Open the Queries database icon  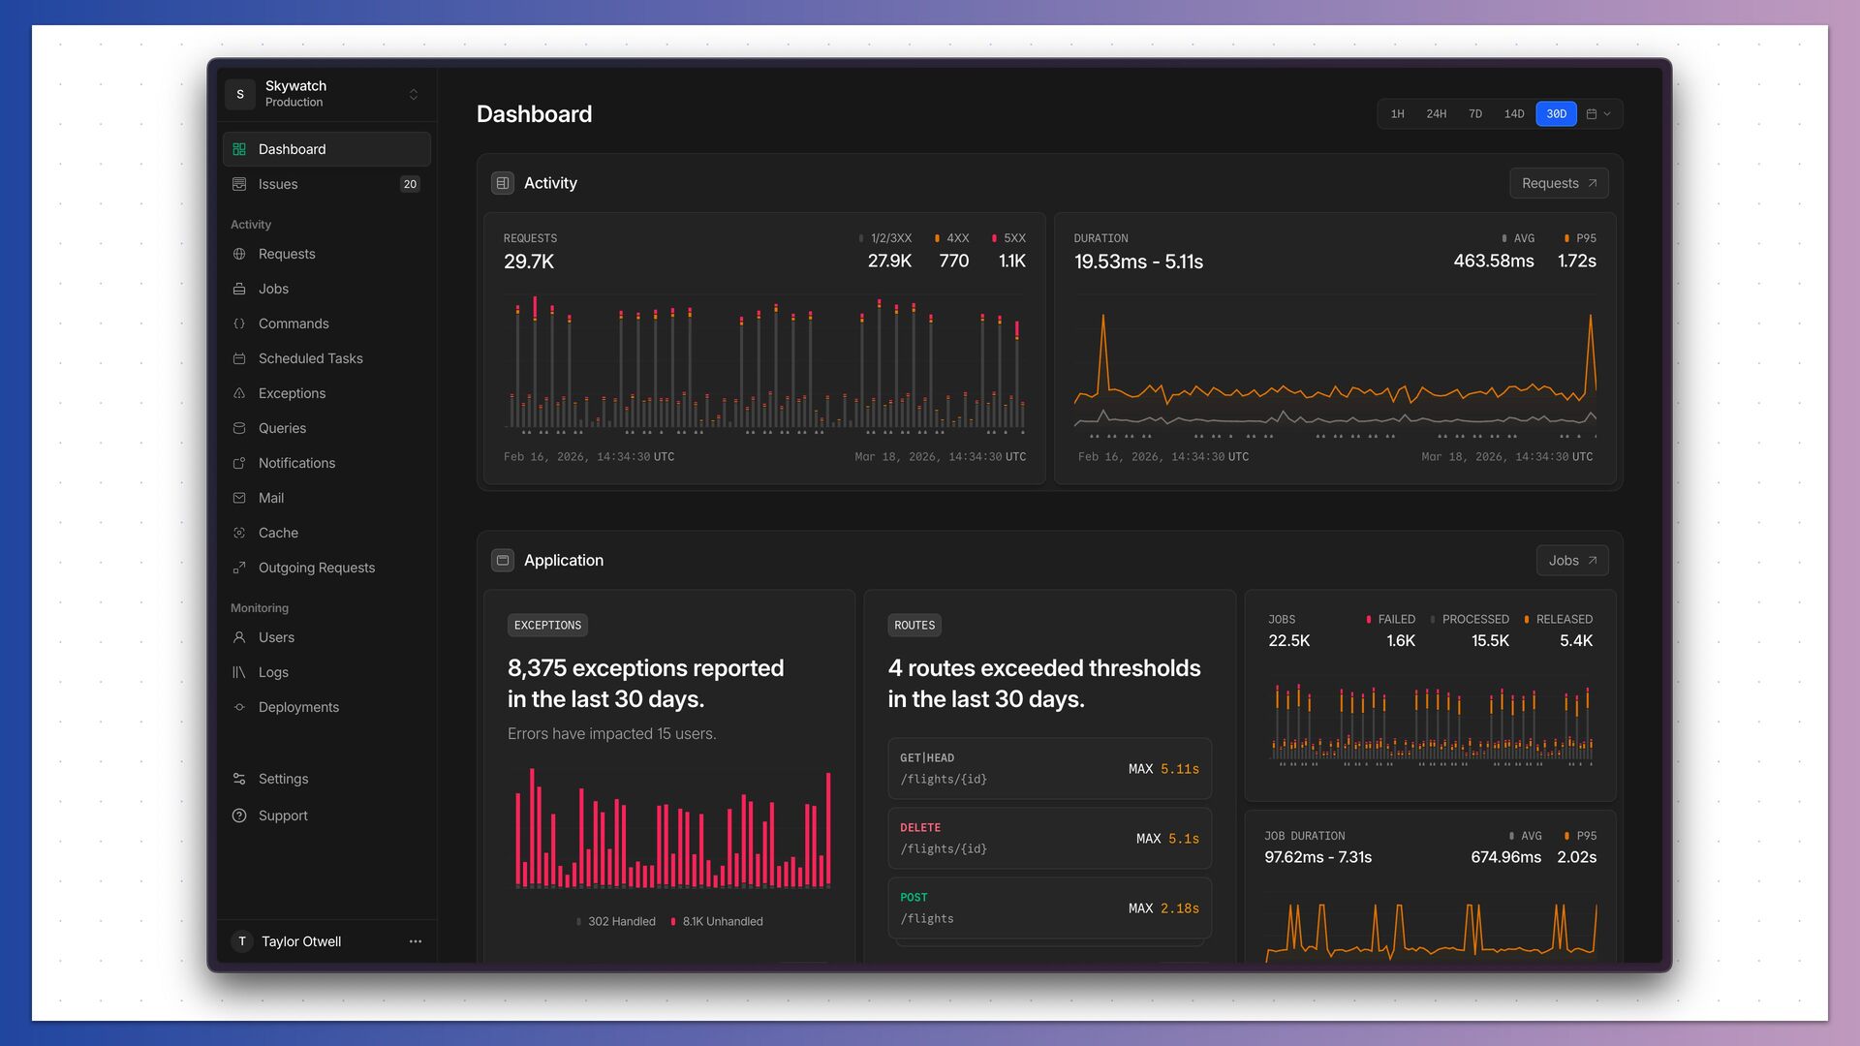tap(239, 428)
